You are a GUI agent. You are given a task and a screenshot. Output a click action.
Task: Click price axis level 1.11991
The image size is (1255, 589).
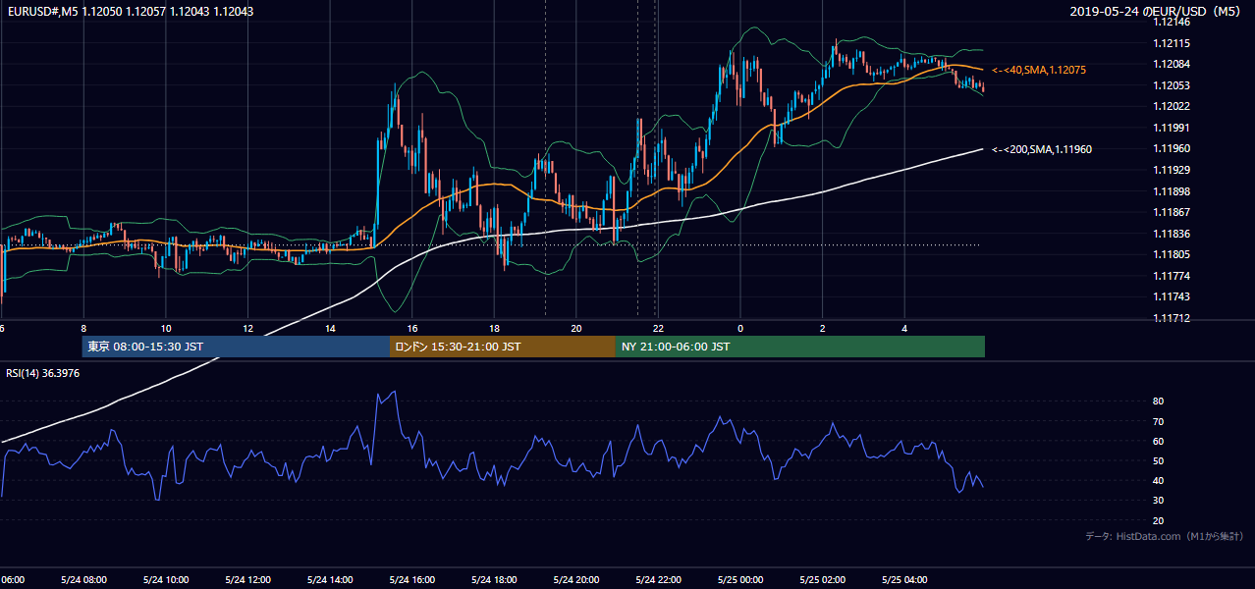coord(1173,128)
